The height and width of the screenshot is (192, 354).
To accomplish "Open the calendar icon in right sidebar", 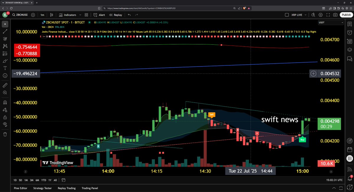I will click(x=350, y=150).
